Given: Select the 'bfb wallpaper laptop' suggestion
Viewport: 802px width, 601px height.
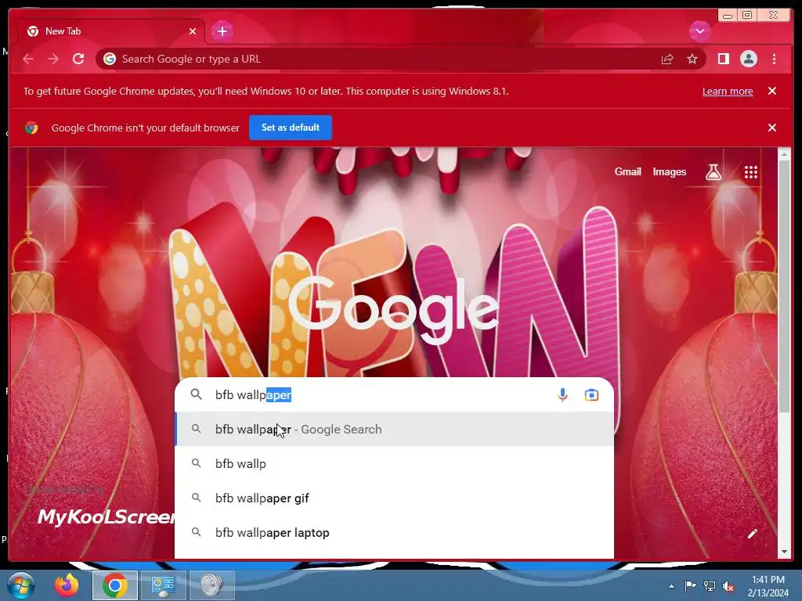Looking at the screenshot, I should pyautogui.click(x=395, y=532).
